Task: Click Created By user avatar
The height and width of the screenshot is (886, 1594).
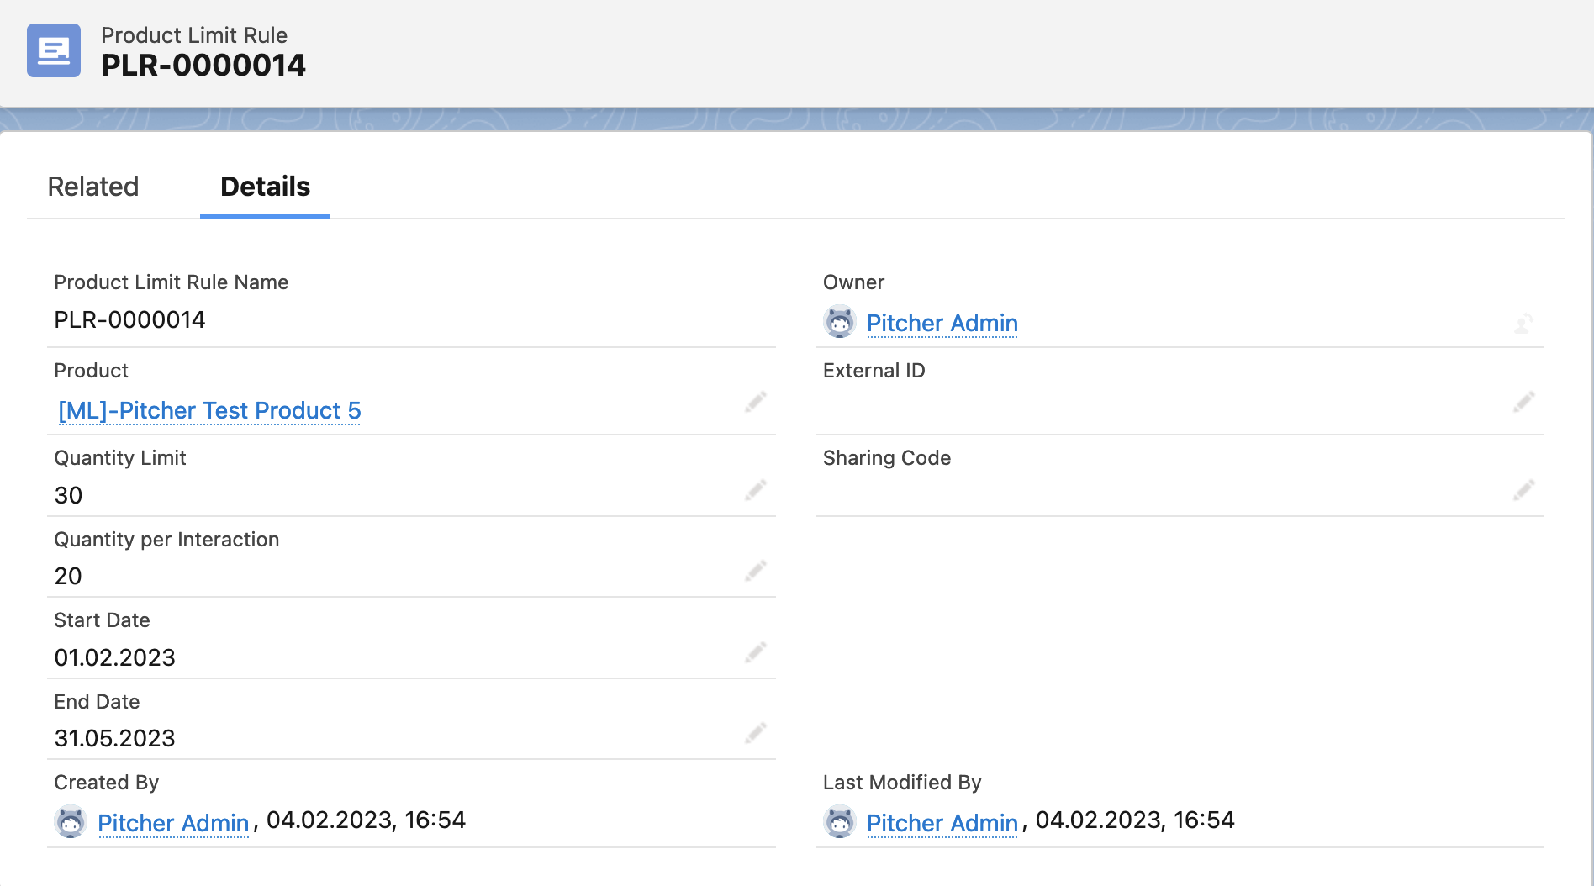Action: (71, 822)
